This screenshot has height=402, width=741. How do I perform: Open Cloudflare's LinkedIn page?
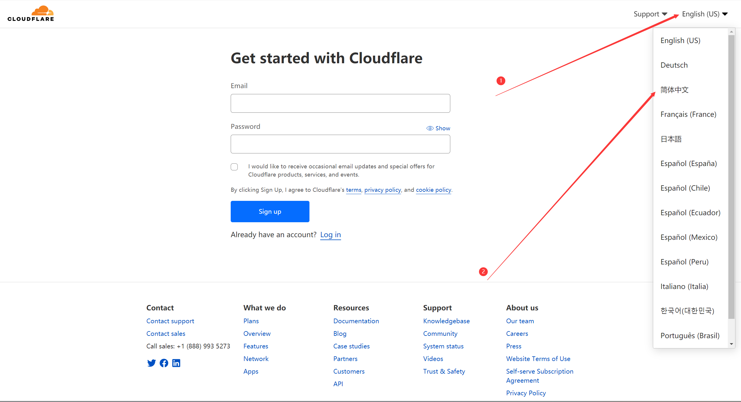coord(176,363)
